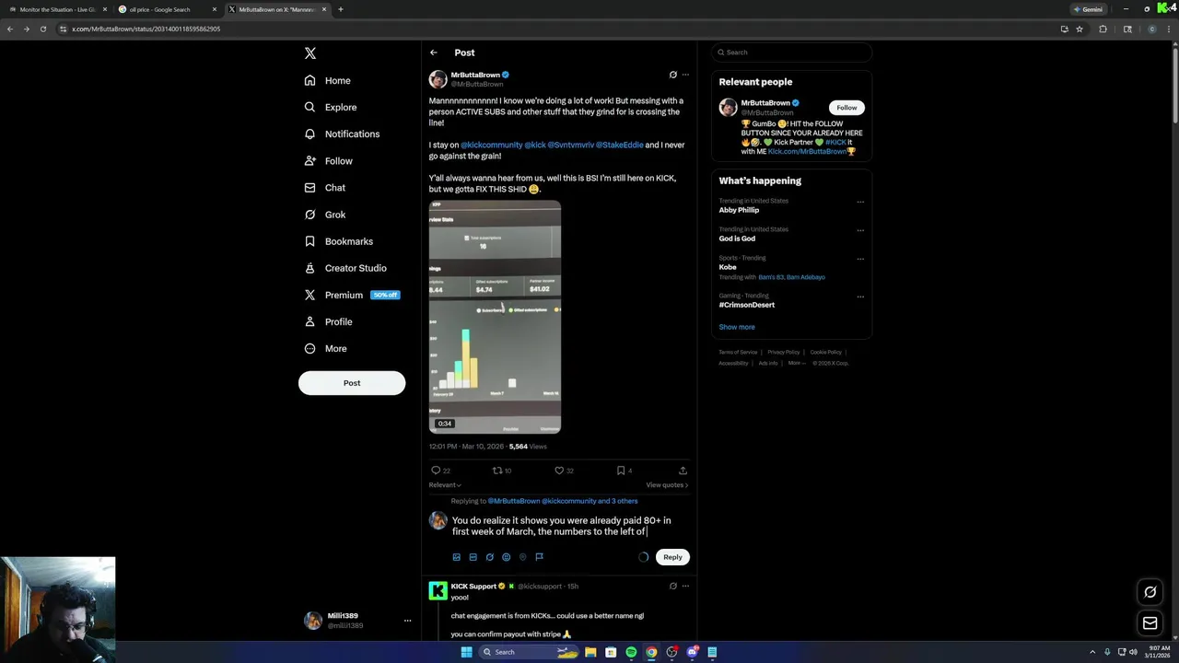Go to Home in sidebar

pos(328,80)
